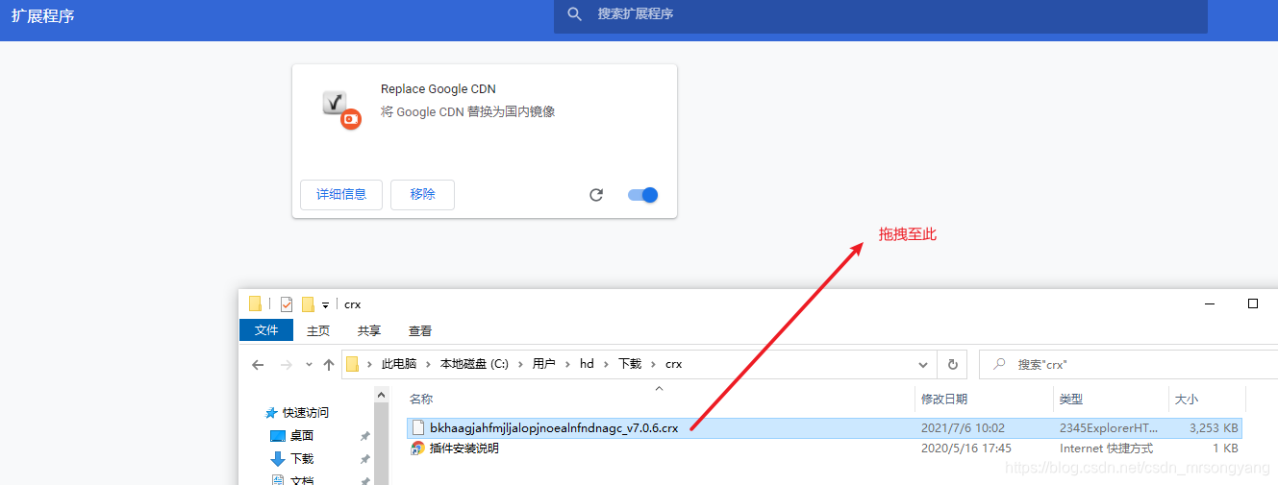The height and width of the screenshot is (485, 1278).
Task: Click the folder icon in Explorer title bar
Action: tap(255, 303)
